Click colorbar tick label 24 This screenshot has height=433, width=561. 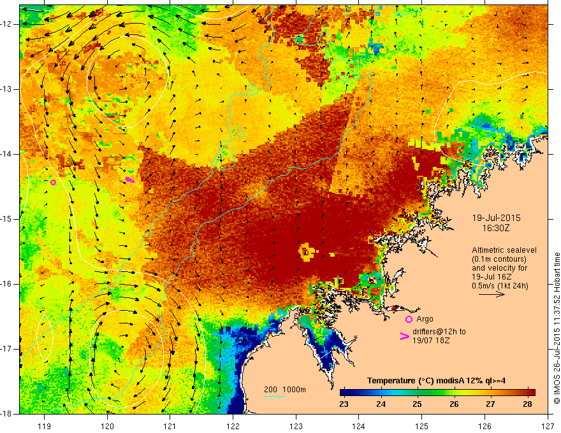pos(381,404)
